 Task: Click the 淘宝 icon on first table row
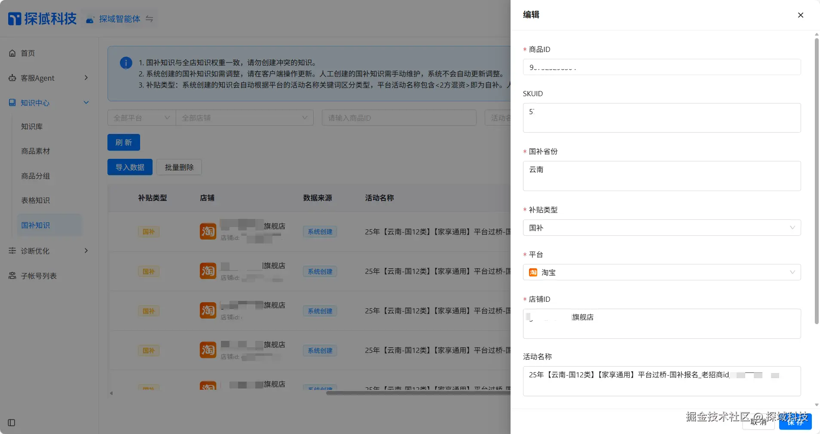[208, 231]
